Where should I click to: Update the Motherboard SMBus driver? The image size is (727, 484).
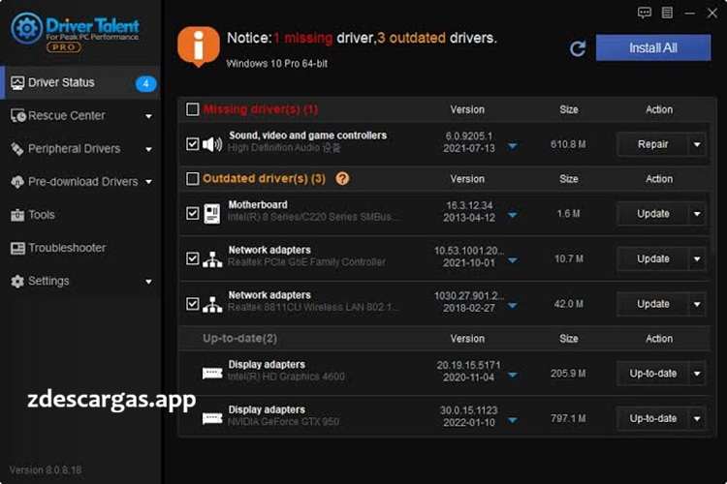652,214
